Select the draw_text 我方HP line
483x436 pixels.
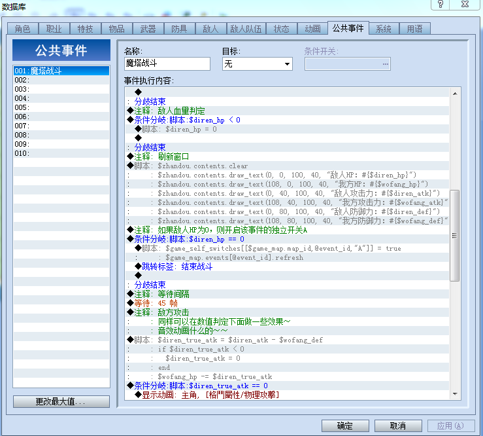click(287, 184)
